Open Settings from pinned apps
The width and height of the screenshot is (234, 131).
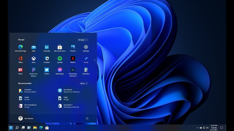click(86, 48)
